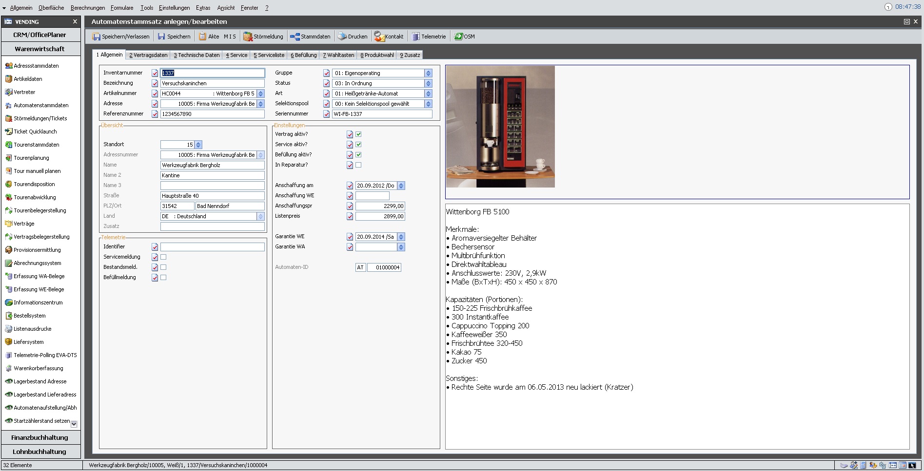The height and width of the screenshot is (471, 924).
Task: Open the Art dropdown
Action: click(x=428, y=94)
